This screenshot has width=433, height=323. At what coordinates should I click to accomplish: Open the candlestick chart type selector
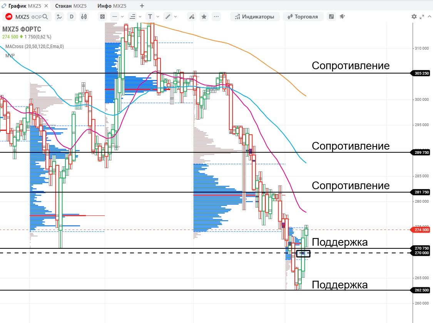point(84,17)
